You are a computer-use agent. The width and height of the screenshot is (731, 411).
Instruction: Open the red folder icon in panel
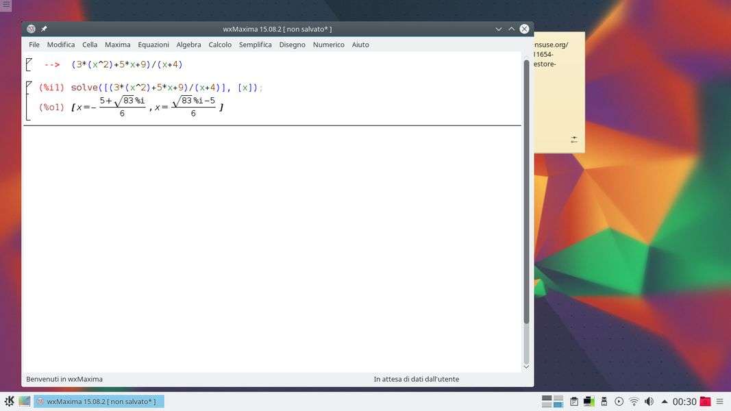pos(705,401)
